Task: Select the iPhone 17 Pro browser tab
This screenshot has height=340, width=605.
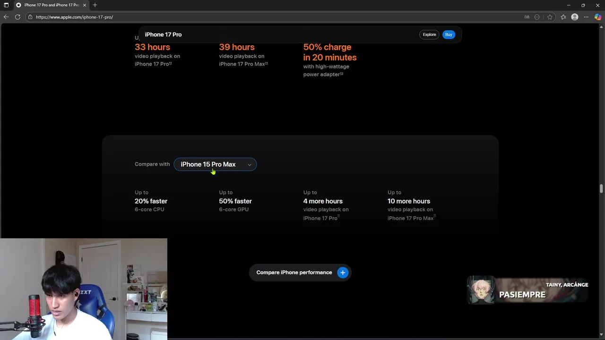Action: point(51,5)
